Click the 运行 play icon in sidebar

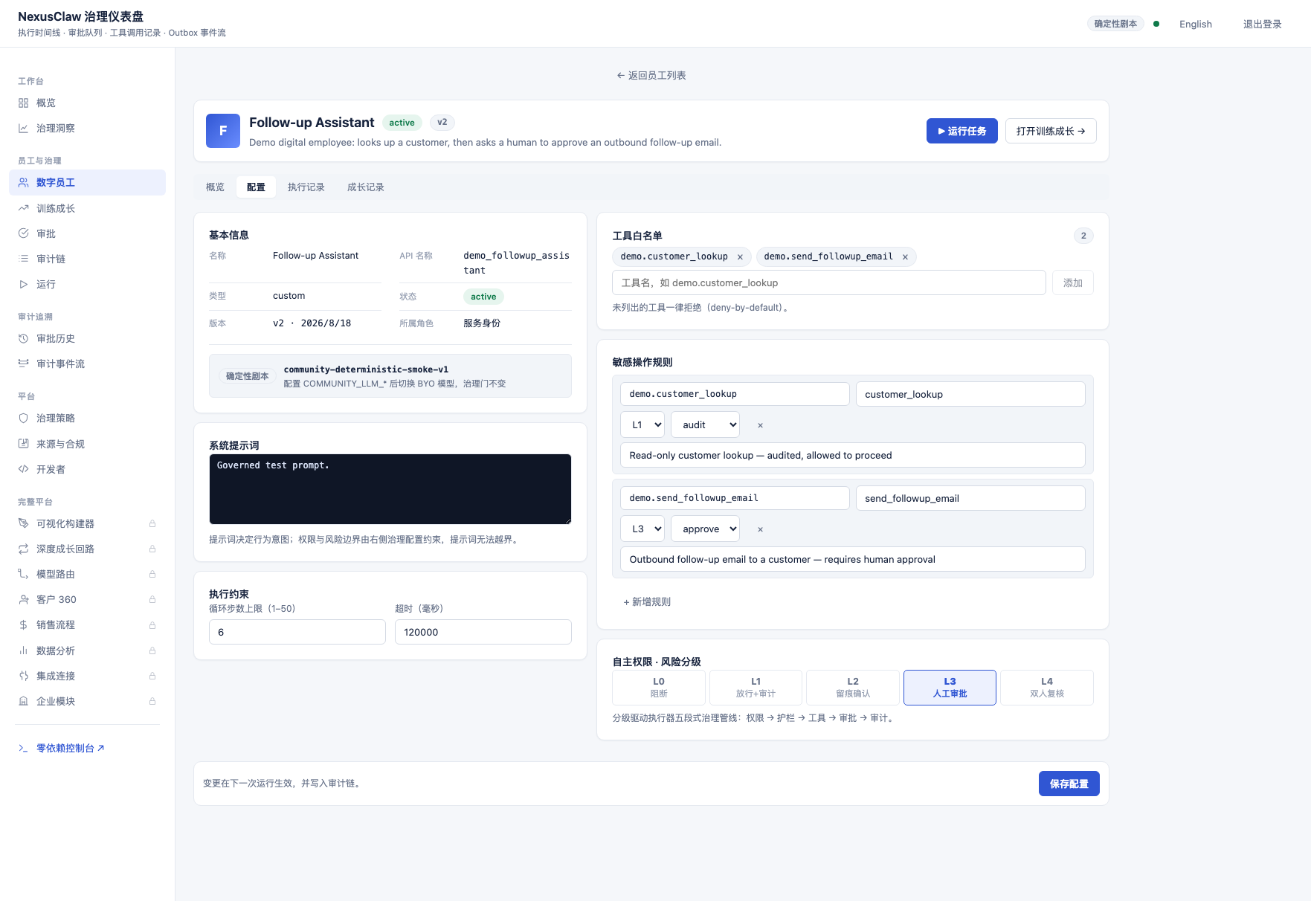23,285
